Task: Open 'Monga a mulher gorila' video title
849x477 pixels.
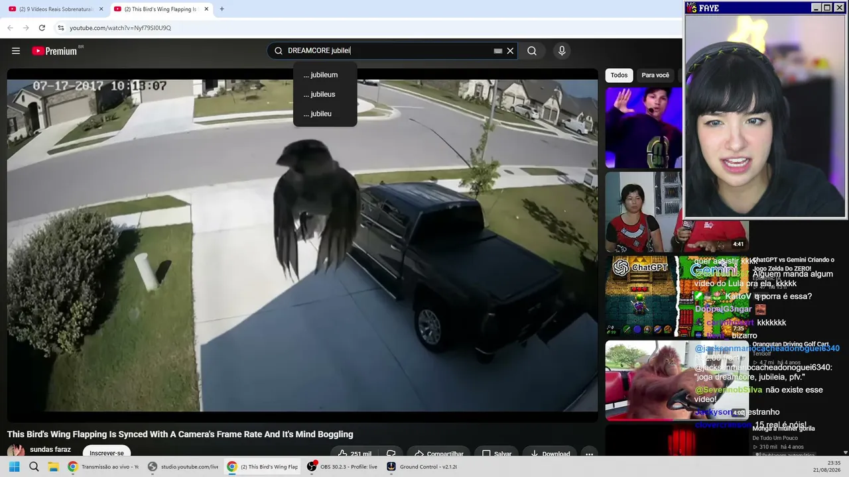Action: pyautogui.click(x=783, y=429)
